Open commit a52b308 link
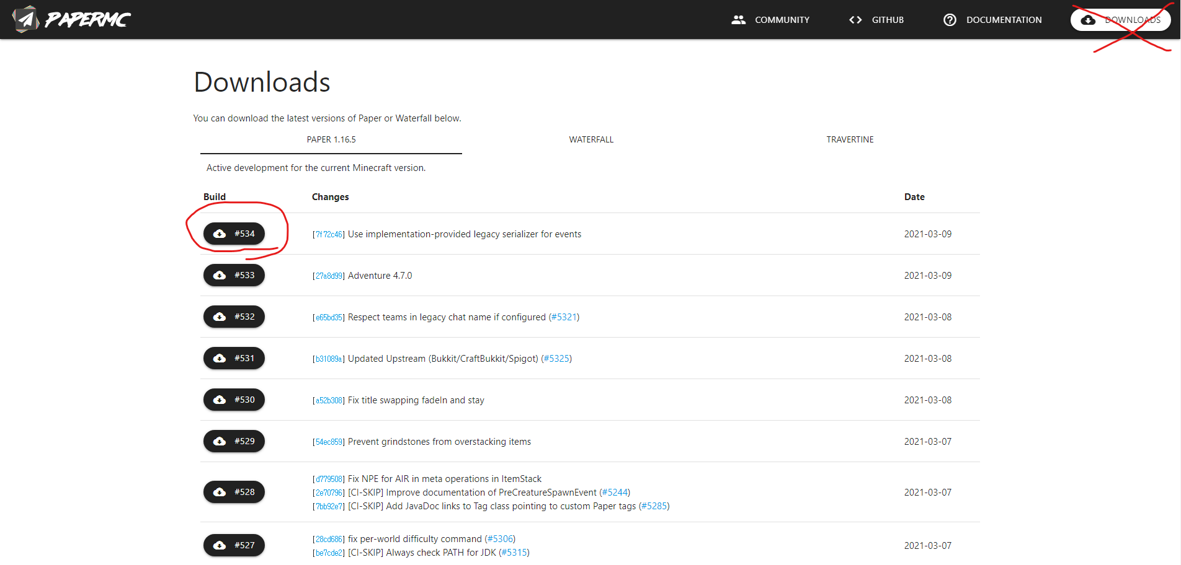Screen dimensions: 1181x565 click(329, 401)
